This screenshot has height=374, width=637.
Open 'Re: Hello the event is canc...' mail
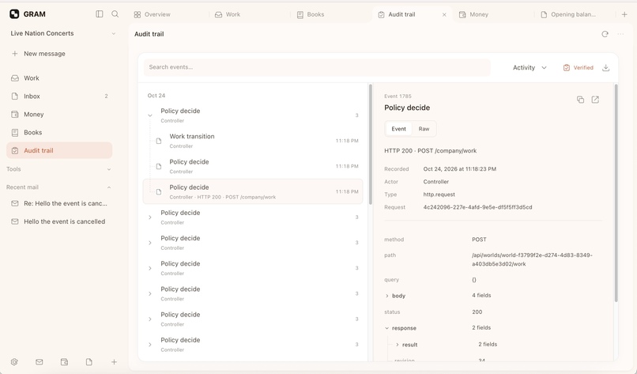pyautogui.click(x=59, y=203)
